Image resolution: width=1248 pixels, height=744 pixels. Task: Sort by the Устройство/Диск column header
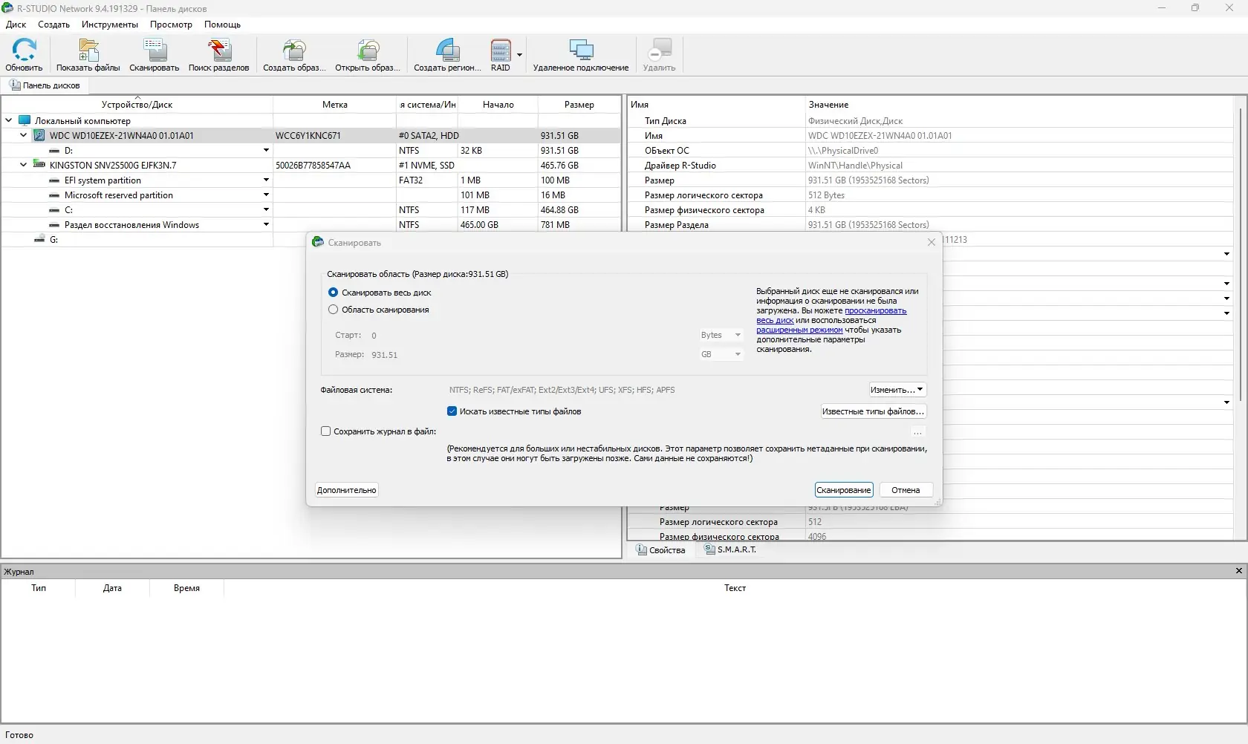click(x=137, y=105)
